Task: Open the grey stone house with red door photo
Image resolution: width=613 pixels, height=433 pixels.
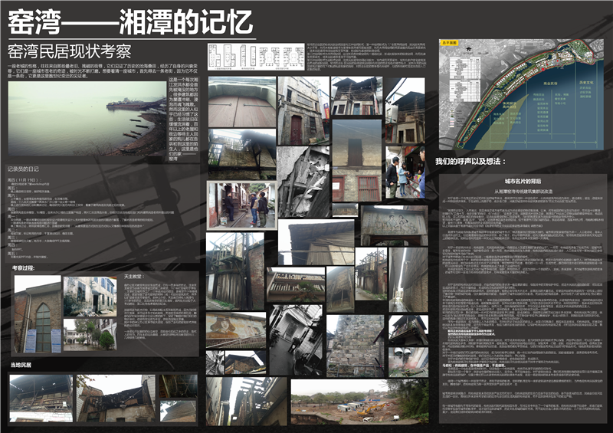Action: [303, 110]
